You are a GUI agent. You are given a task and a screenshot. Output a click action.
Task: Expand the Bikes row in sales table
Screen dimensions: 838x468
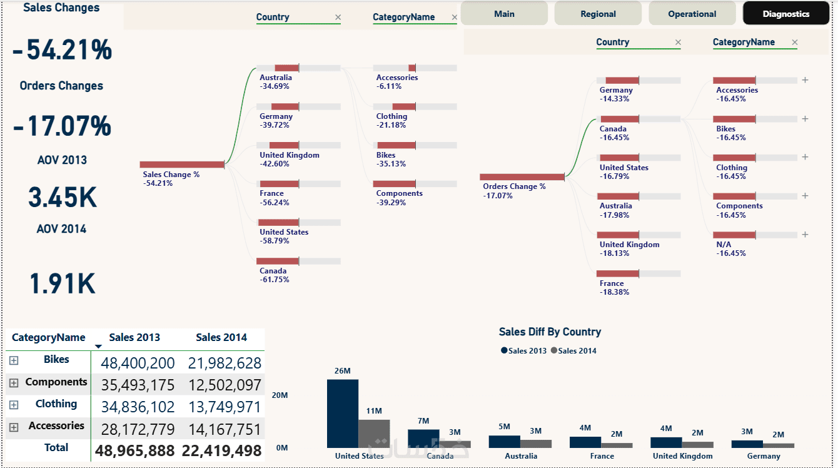pyautogui.click(x=14, y=360)
